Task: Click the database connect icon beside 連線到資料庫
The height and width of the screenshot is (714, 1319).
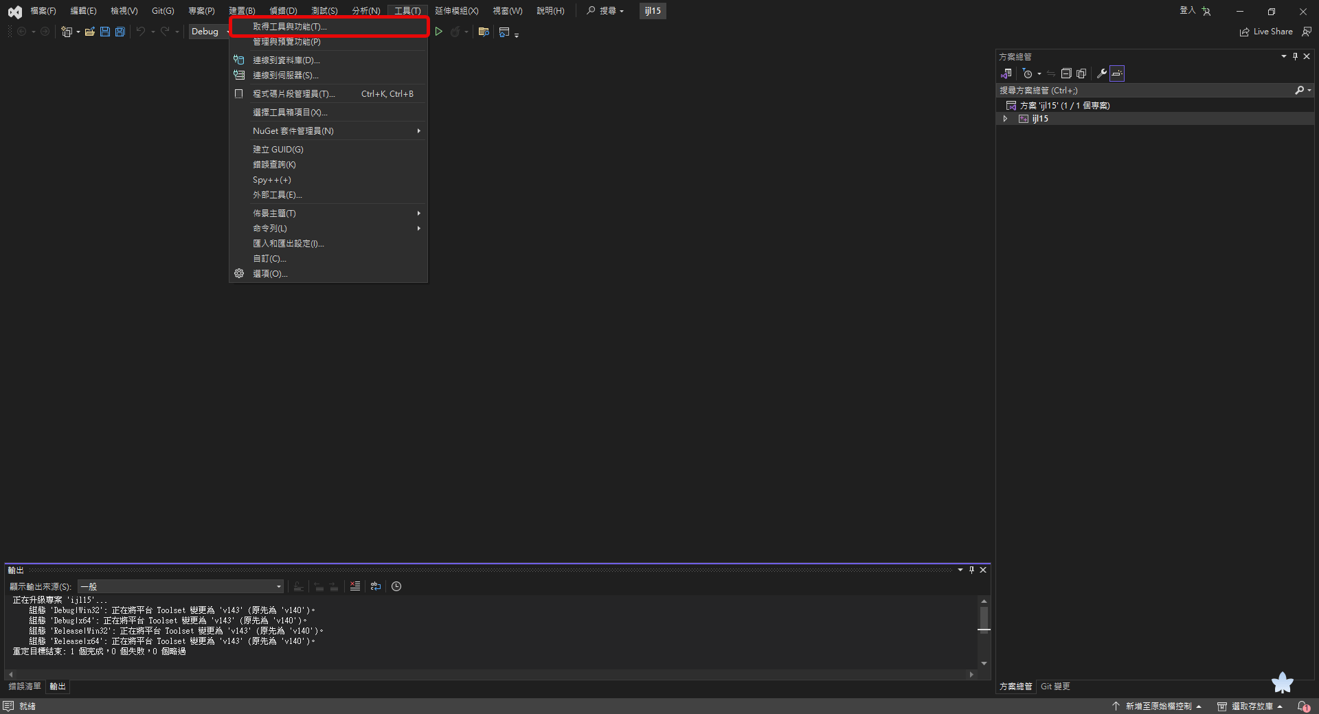Action: pyautogui.click(x=239, y=60)
